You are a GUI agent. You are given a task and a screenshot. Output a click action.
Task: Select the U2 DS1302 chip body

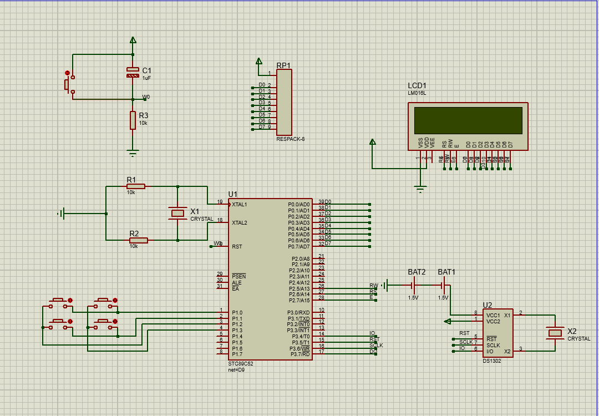(x=498, y=333)
